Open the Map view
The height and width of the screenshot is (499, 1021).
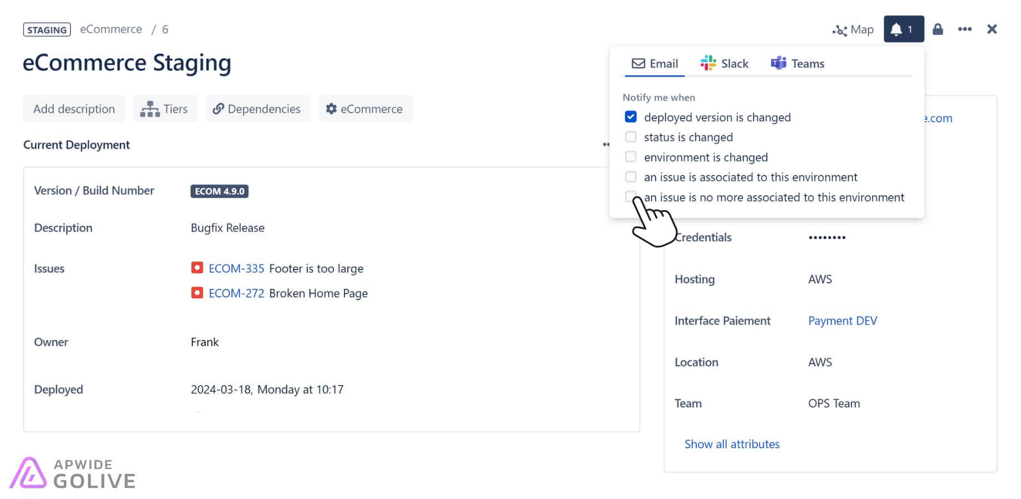(x=853, y=29)
